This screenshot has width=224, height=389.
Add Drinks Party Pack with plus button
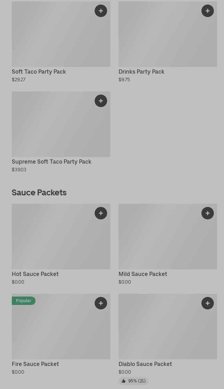click(x=208, y=11)
